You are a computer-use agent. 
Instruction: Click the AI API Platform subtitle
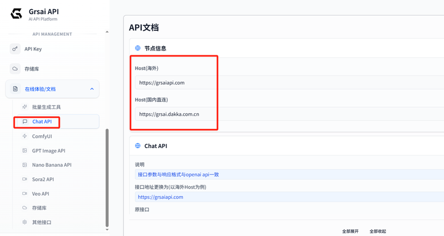[x=43, y=19]
